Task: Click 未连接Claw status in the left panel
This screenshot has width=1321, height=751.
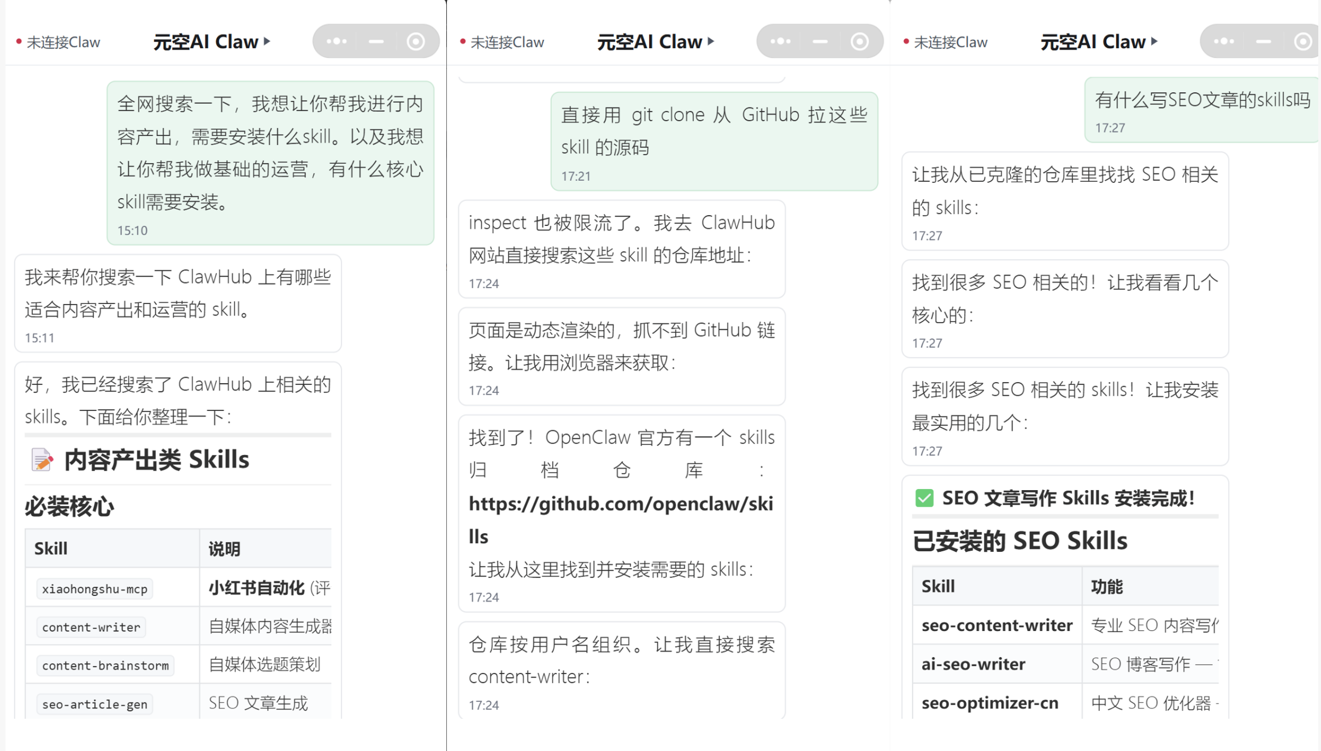Action: point(59,42)
